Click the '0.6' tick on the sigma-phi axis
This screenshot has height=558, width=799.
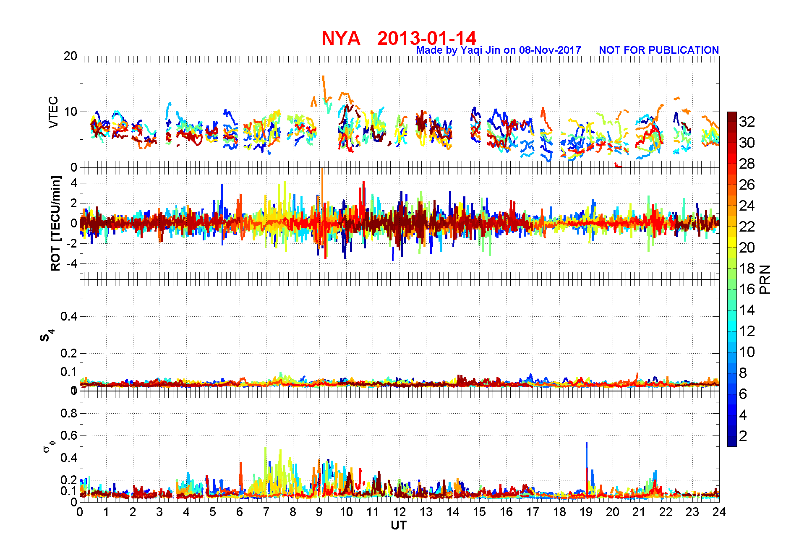[x=69, y=435]
